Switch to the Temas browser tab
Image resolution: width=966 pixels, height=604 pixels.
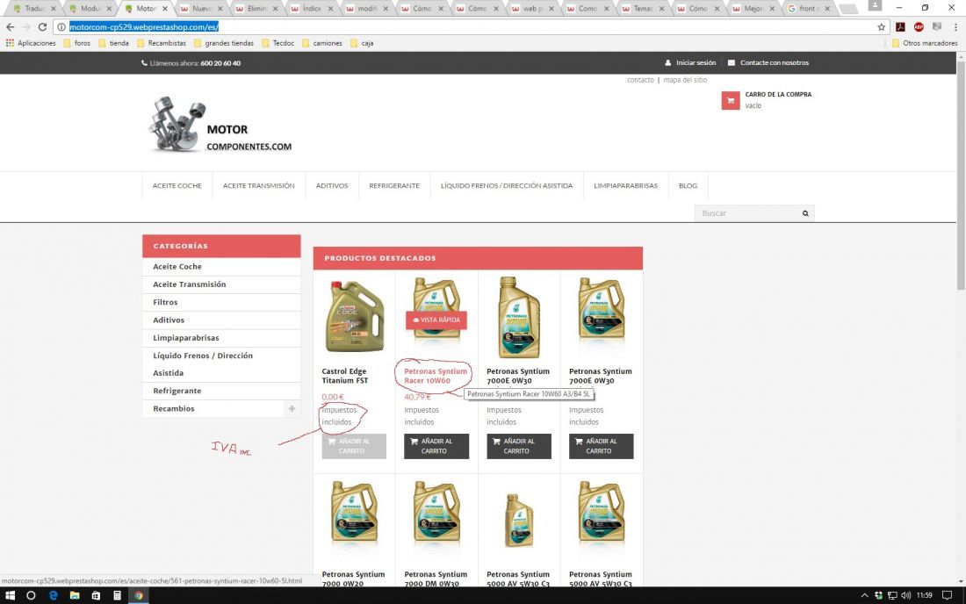[x=642, y=9]
